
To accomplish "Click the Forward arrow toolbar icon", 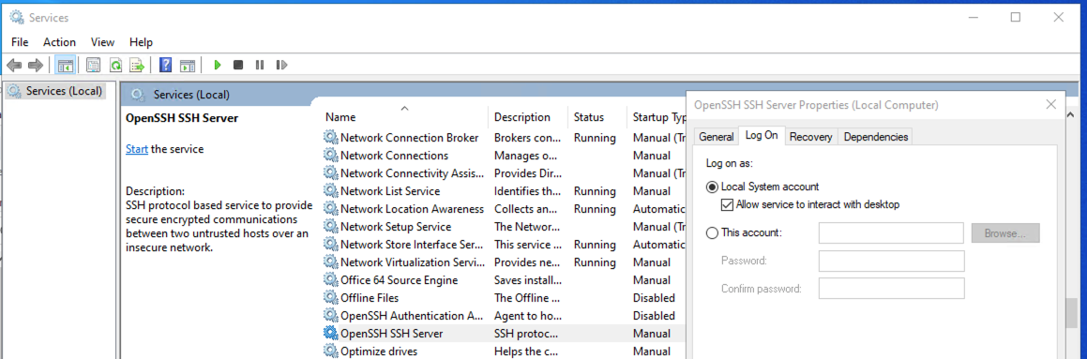I will tap(36, 66).
